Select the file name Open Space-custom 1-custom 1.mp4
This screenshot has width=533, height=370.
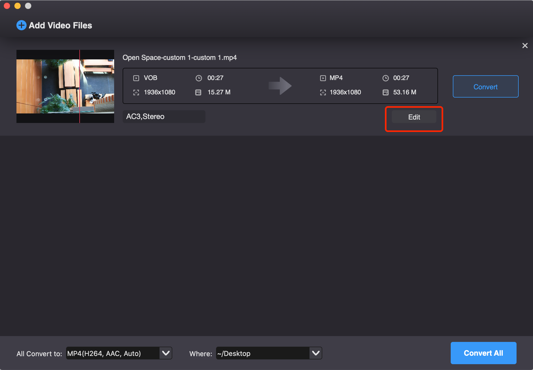180,58
